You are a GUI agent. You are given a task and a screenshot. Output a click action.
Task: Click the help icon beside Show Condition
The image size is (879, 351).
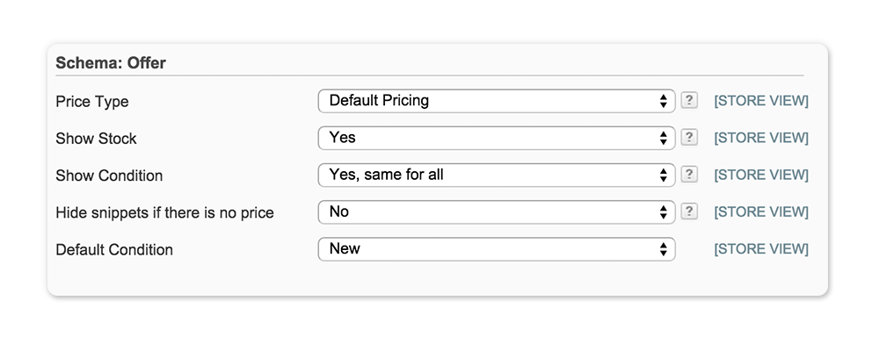[x=690, y=175]
